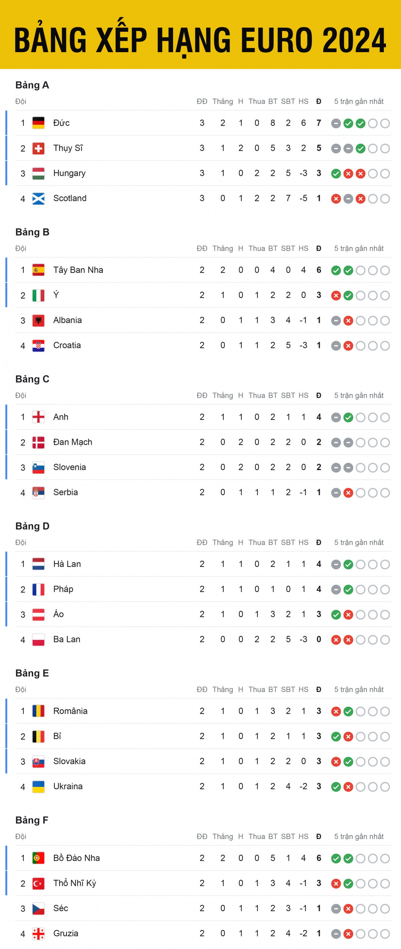Open the Hà Lan team row
The image size is (401, 949).
point(67,564)
